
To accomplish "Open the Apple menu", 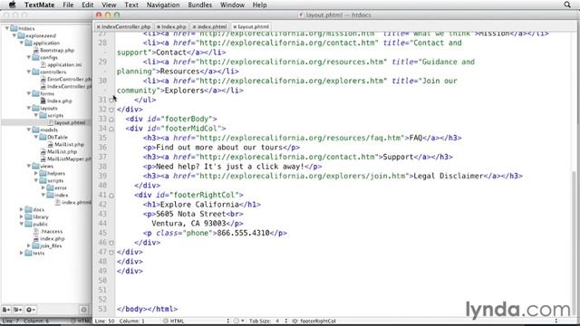I will click(x=12, y=5).
